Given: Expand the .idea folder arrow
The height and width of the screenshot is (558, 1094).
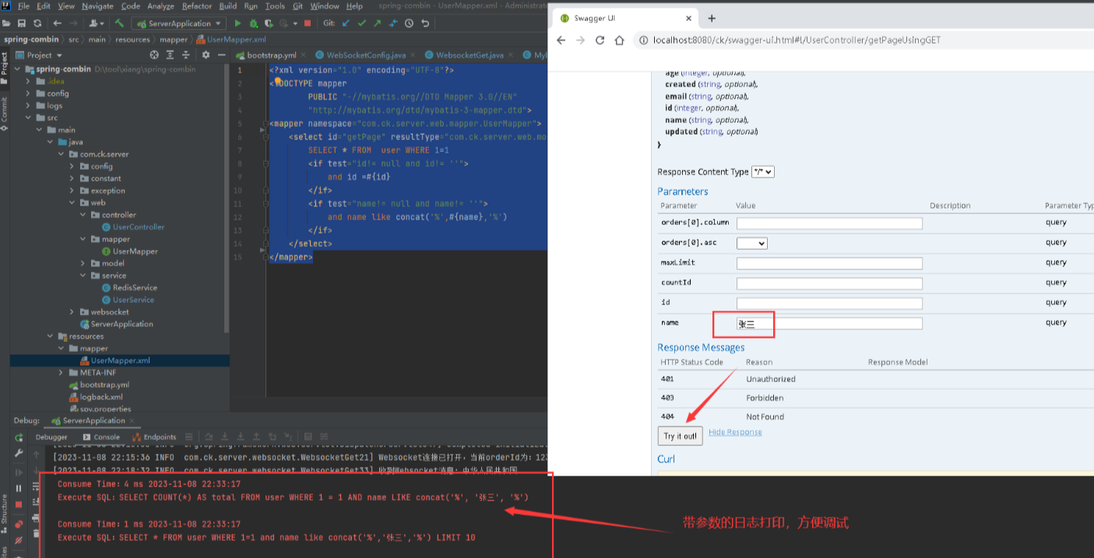Looking at the screenshot, I should (x=29, y=81).
